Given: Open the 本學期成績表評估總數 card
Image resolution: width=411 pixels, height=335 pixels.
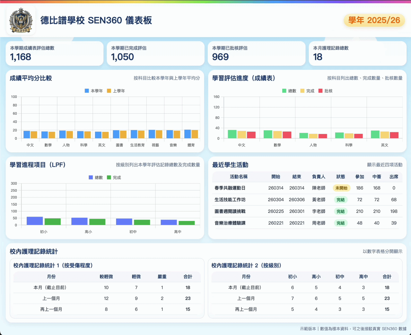Looking at the screenshot, I should [x=55, y=53].
